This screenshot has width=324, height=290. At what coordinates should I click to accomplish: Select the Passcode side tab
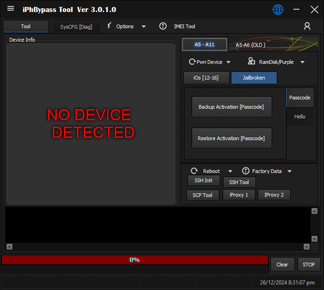click(299, 98)
